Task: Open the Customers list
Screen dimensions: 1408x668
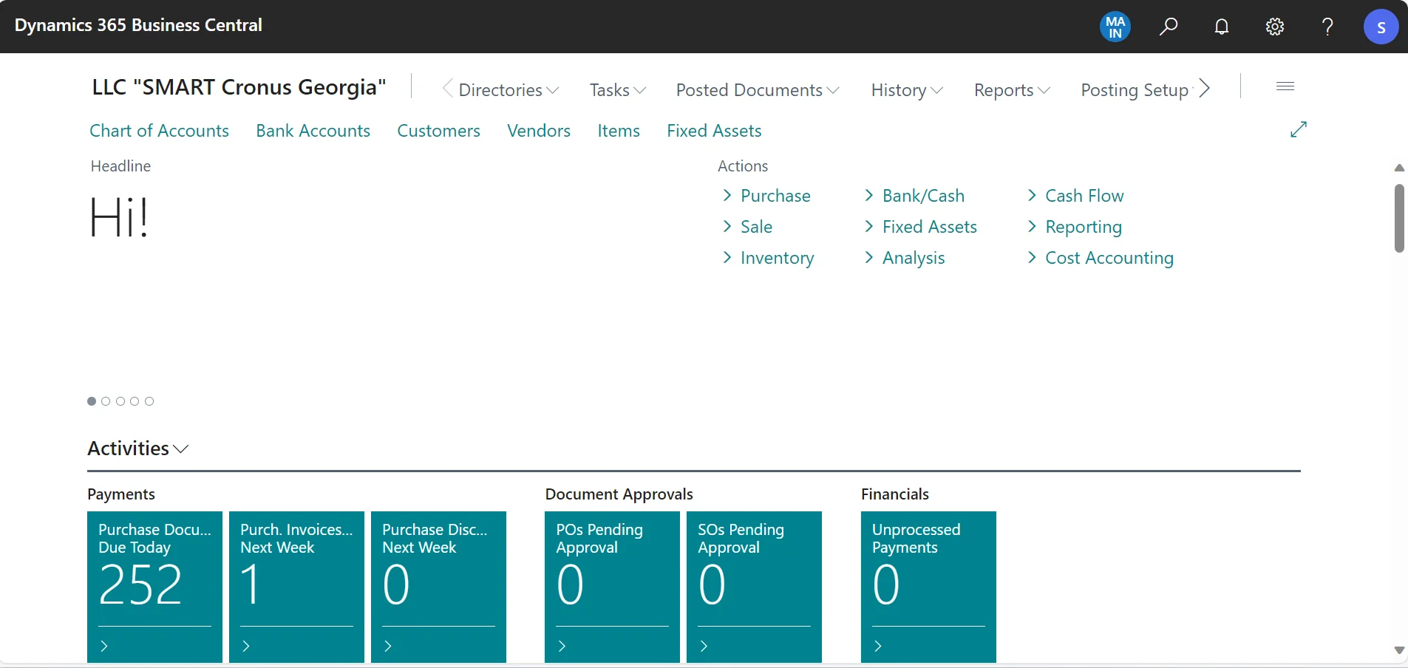Action: coord(438,130)
